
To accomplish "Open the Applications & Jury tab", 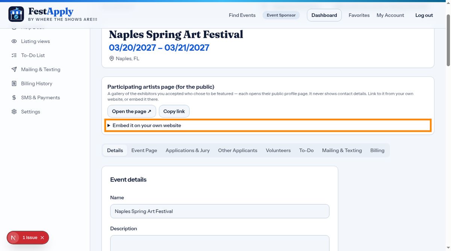I will click(188, 150).
